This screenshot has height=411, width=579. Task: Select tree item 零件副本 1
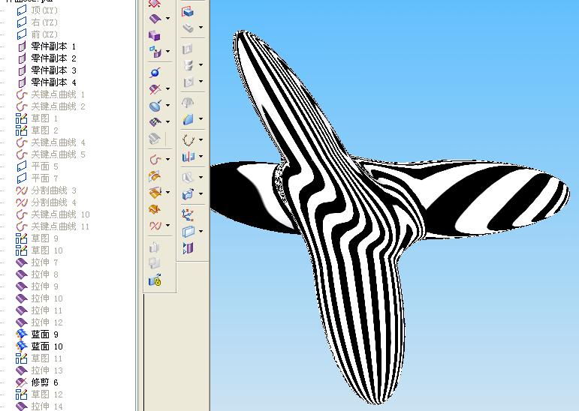[47, 46]
